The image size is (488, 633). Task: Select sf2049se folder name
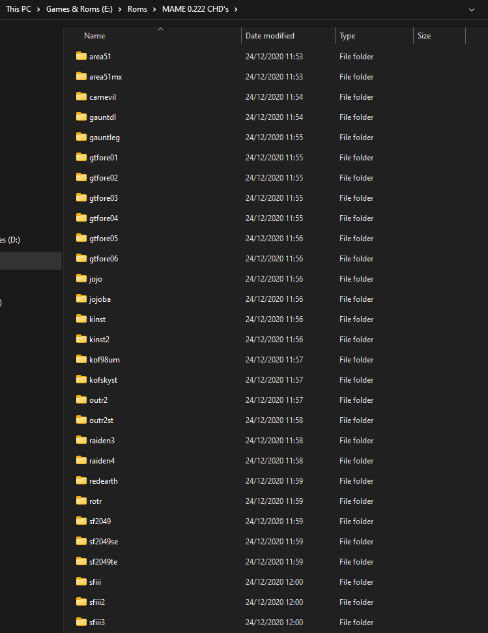tap(104, 541)
